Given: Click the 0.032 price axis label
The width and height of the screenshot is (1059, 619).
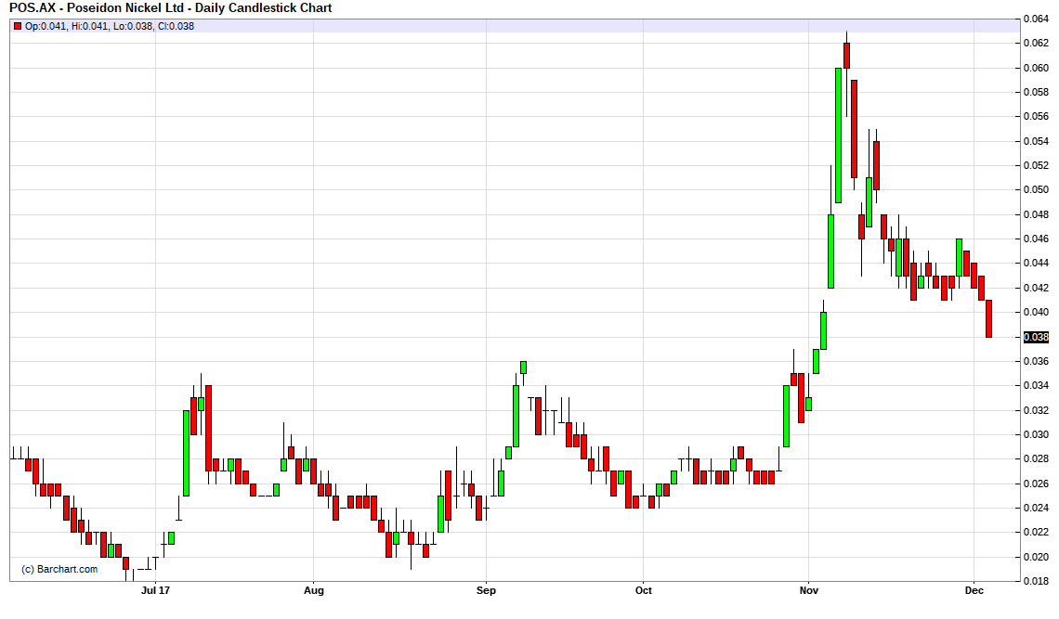Looking at the screenshot, I should (x=1036, y=410).
